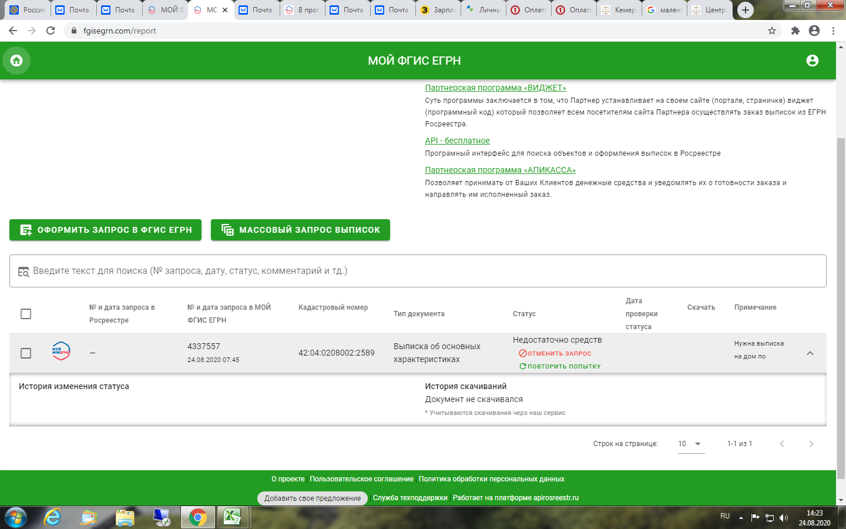Open Пользовательское соглашение footer link
The image size is (846, 529).
coord(361,479)
